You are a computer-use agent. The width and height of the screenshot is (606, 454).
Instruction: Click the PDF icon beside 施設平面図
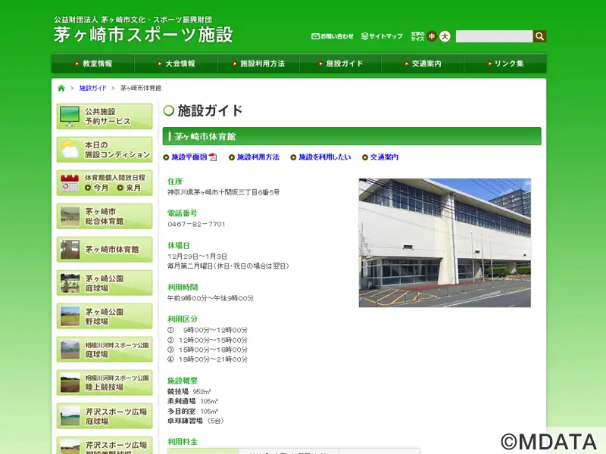tap(213, 157)
